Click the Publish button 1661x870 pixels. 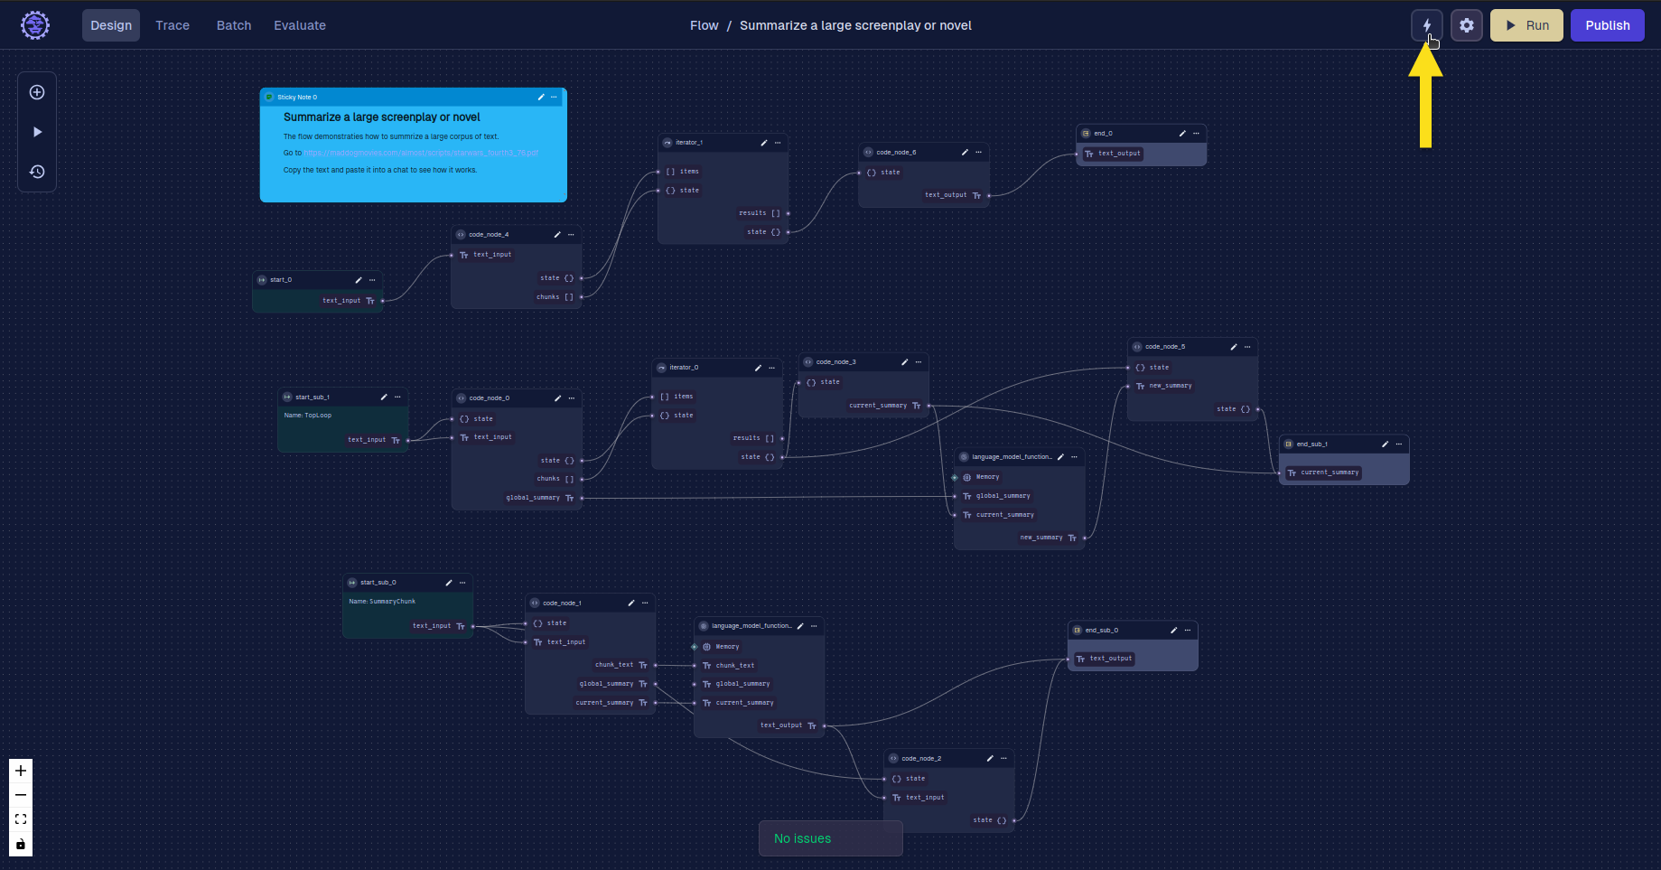[x=1608, y=25]
